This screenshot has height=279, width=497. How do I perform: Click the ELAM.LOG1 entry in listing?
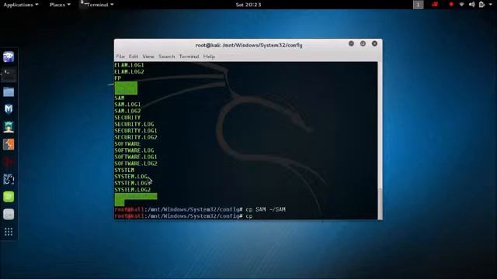[129, 65]
